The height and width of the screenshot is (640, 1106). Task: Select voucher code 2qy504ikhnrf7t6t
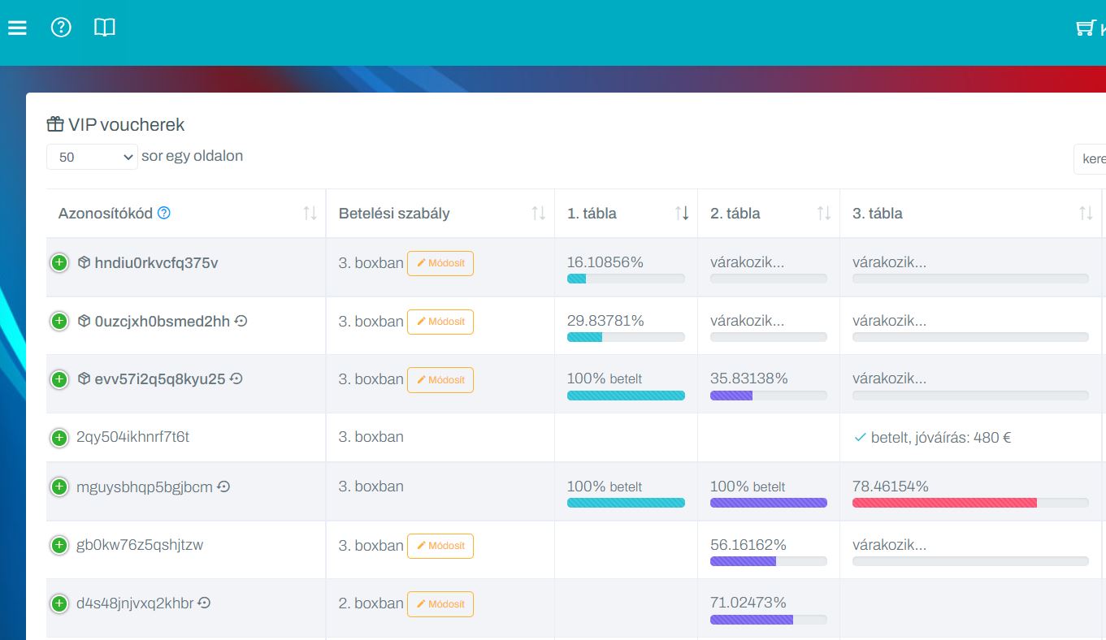[x=132, y=437]
